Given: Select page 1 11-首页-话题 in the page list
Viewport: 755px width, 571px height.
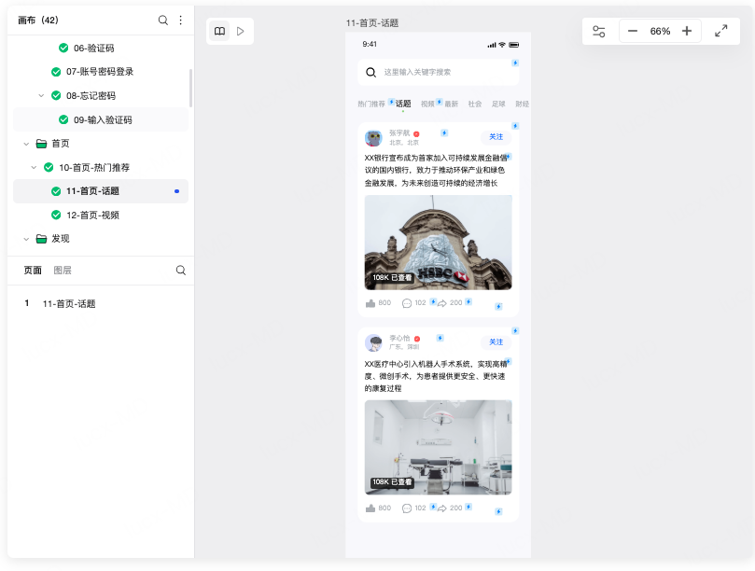Looking at the screenshot, I should (x=101, y=304).
